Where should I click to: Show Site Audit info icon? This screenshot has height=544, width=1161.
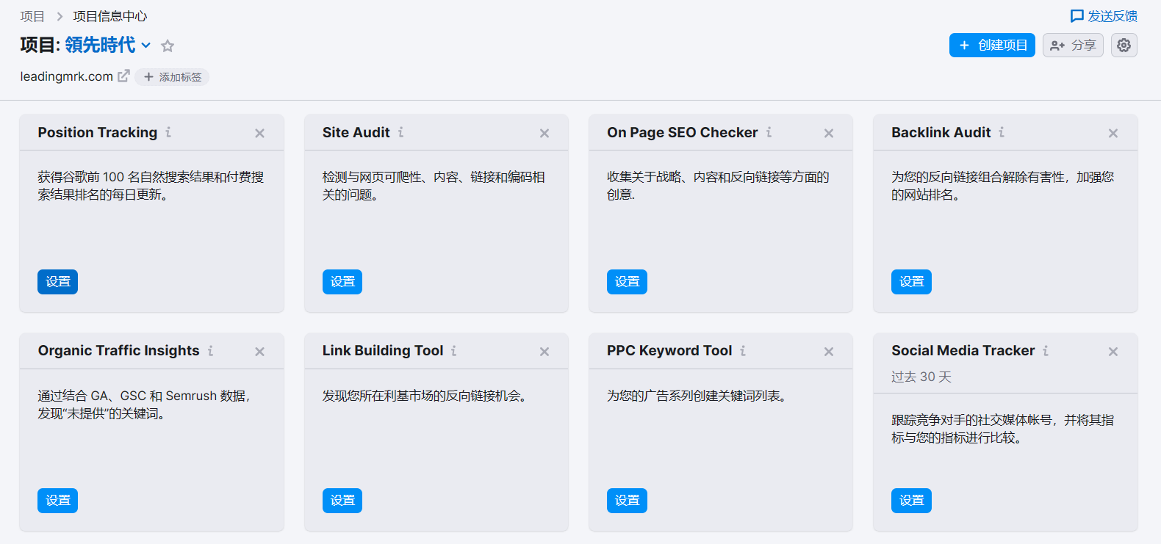pos(400,132)
